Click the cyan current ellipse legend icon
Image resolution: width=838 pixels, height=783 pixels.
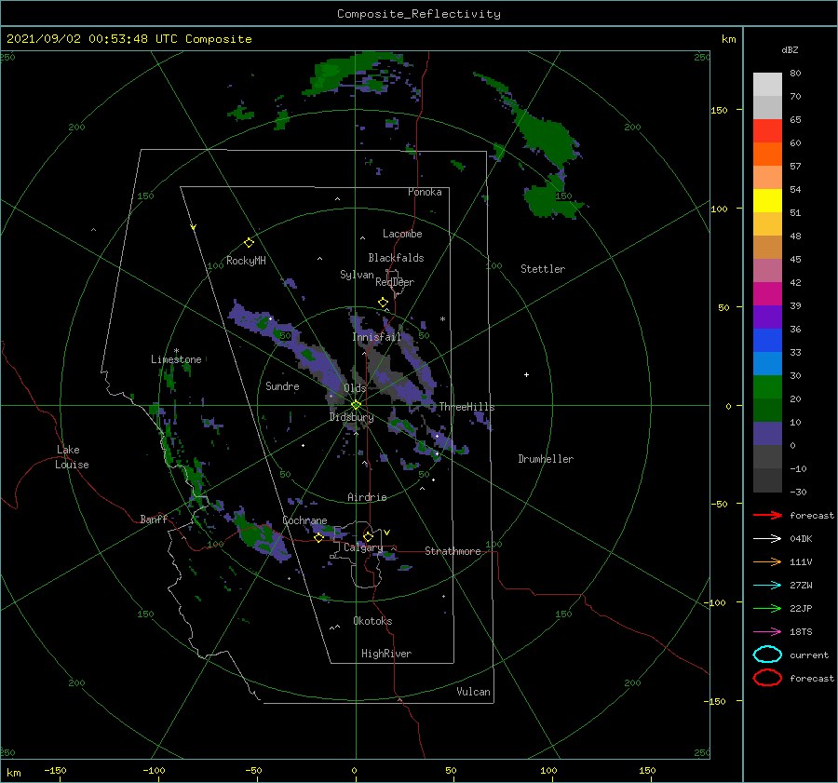[767, 655]
